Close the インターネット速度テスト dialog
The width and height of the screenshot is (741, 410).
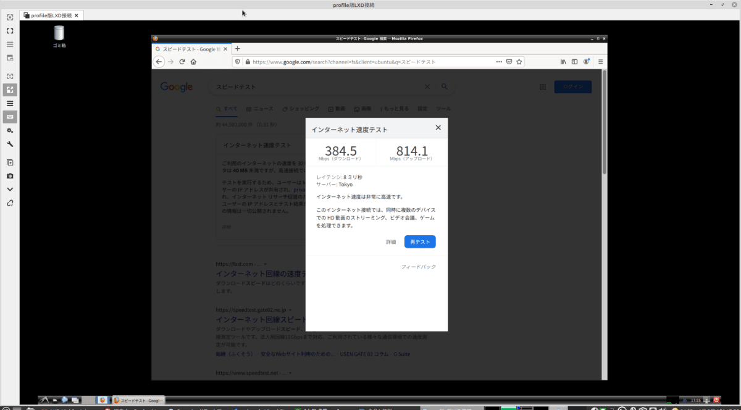[438, 128]
